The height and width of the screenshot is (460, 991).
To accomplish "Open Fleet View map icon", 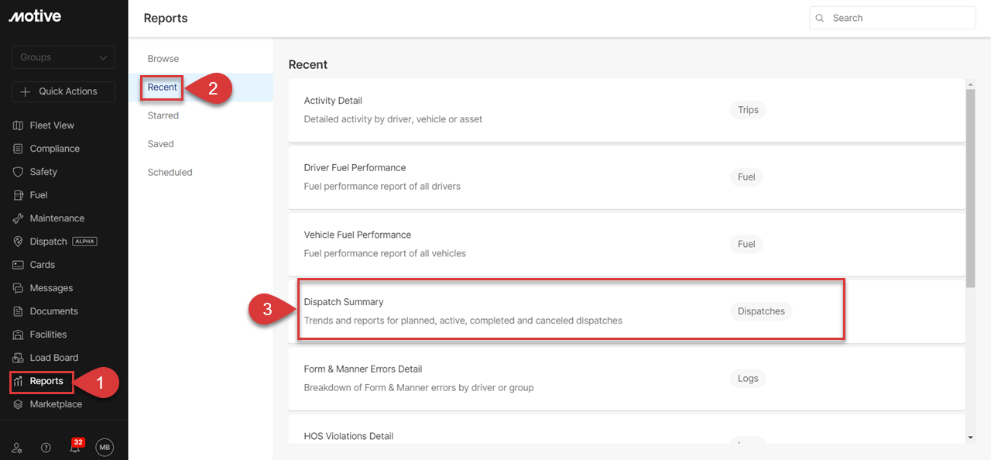I will coord(19,125).
